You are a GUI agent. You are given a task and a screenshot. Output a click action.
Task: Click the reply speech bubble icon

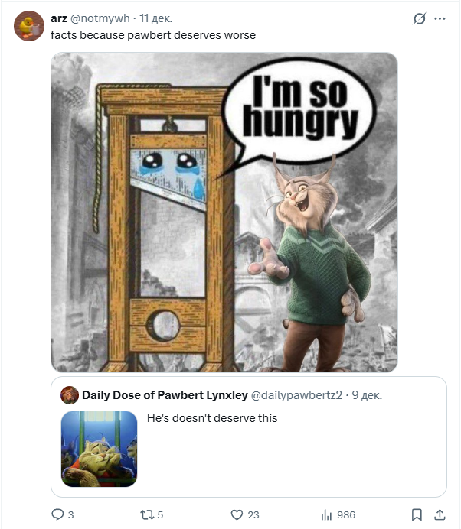coord(57,514)
